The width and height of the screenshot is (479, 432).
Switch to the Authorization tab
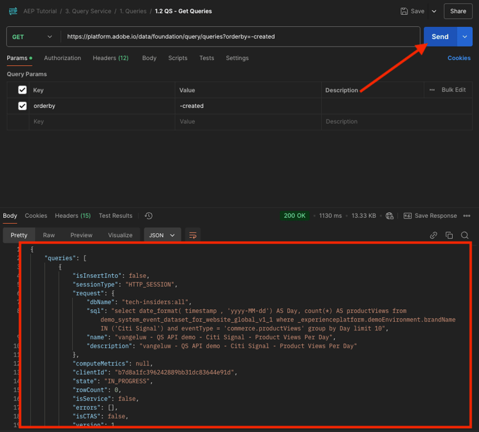63,58
